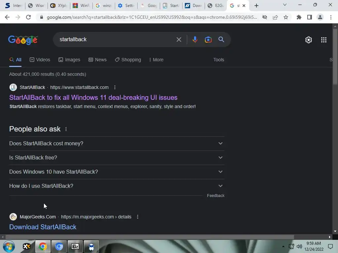Click the horizontal scrollbar thumb
Image resolution: width=338 pixels, height=253 pixels.
click(150, 237)
